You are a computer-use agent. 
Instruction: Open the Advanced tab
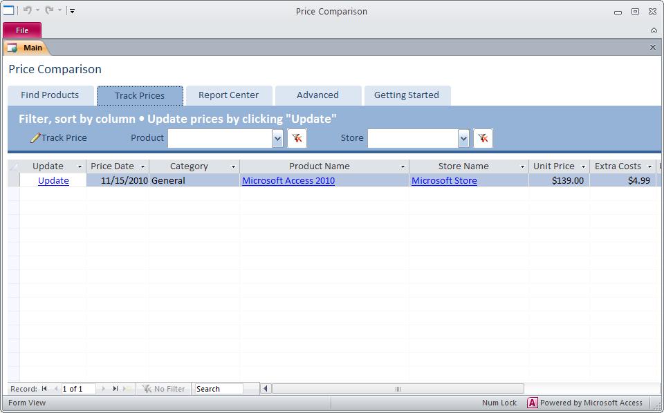[x=318, y=95]
